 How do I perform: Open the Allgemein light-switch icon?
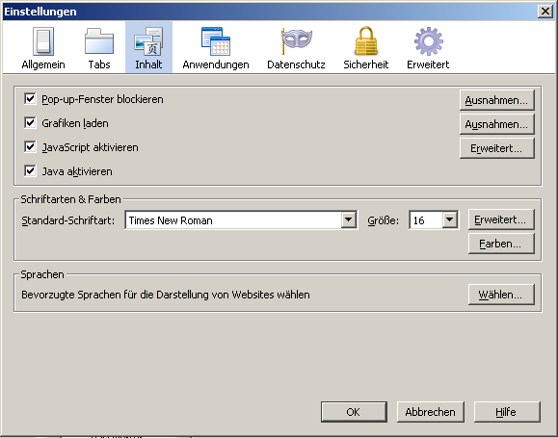(x=43, y=41)
